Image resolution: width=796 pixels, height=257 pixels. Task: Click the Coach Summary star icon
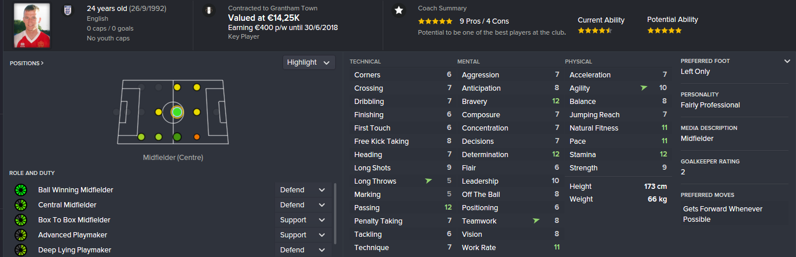[x=398, y=10]
